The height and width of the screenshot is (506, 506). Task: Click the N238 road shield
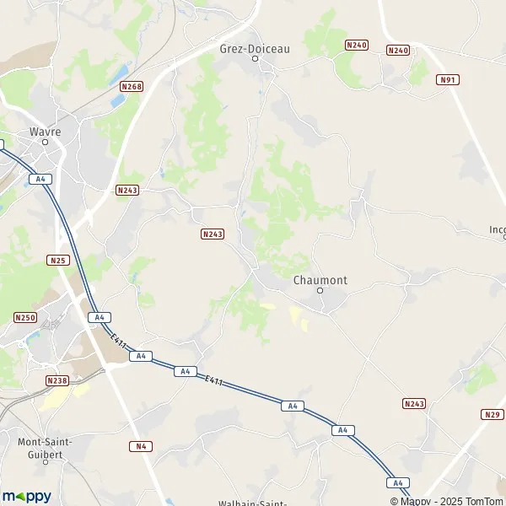57,381
